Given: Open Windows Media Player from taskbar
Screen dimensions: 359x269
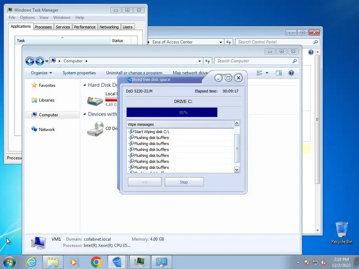Looking at the screenshot, I should tap(74, 262).
